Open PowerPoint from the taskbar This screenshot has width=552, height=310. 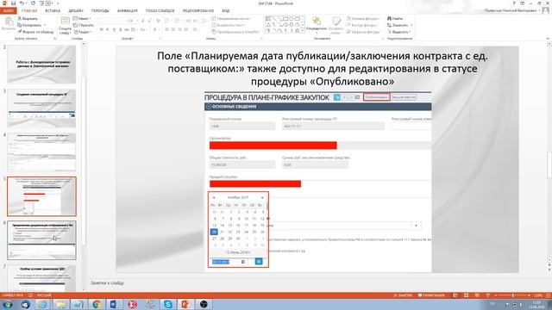point(185,304)
